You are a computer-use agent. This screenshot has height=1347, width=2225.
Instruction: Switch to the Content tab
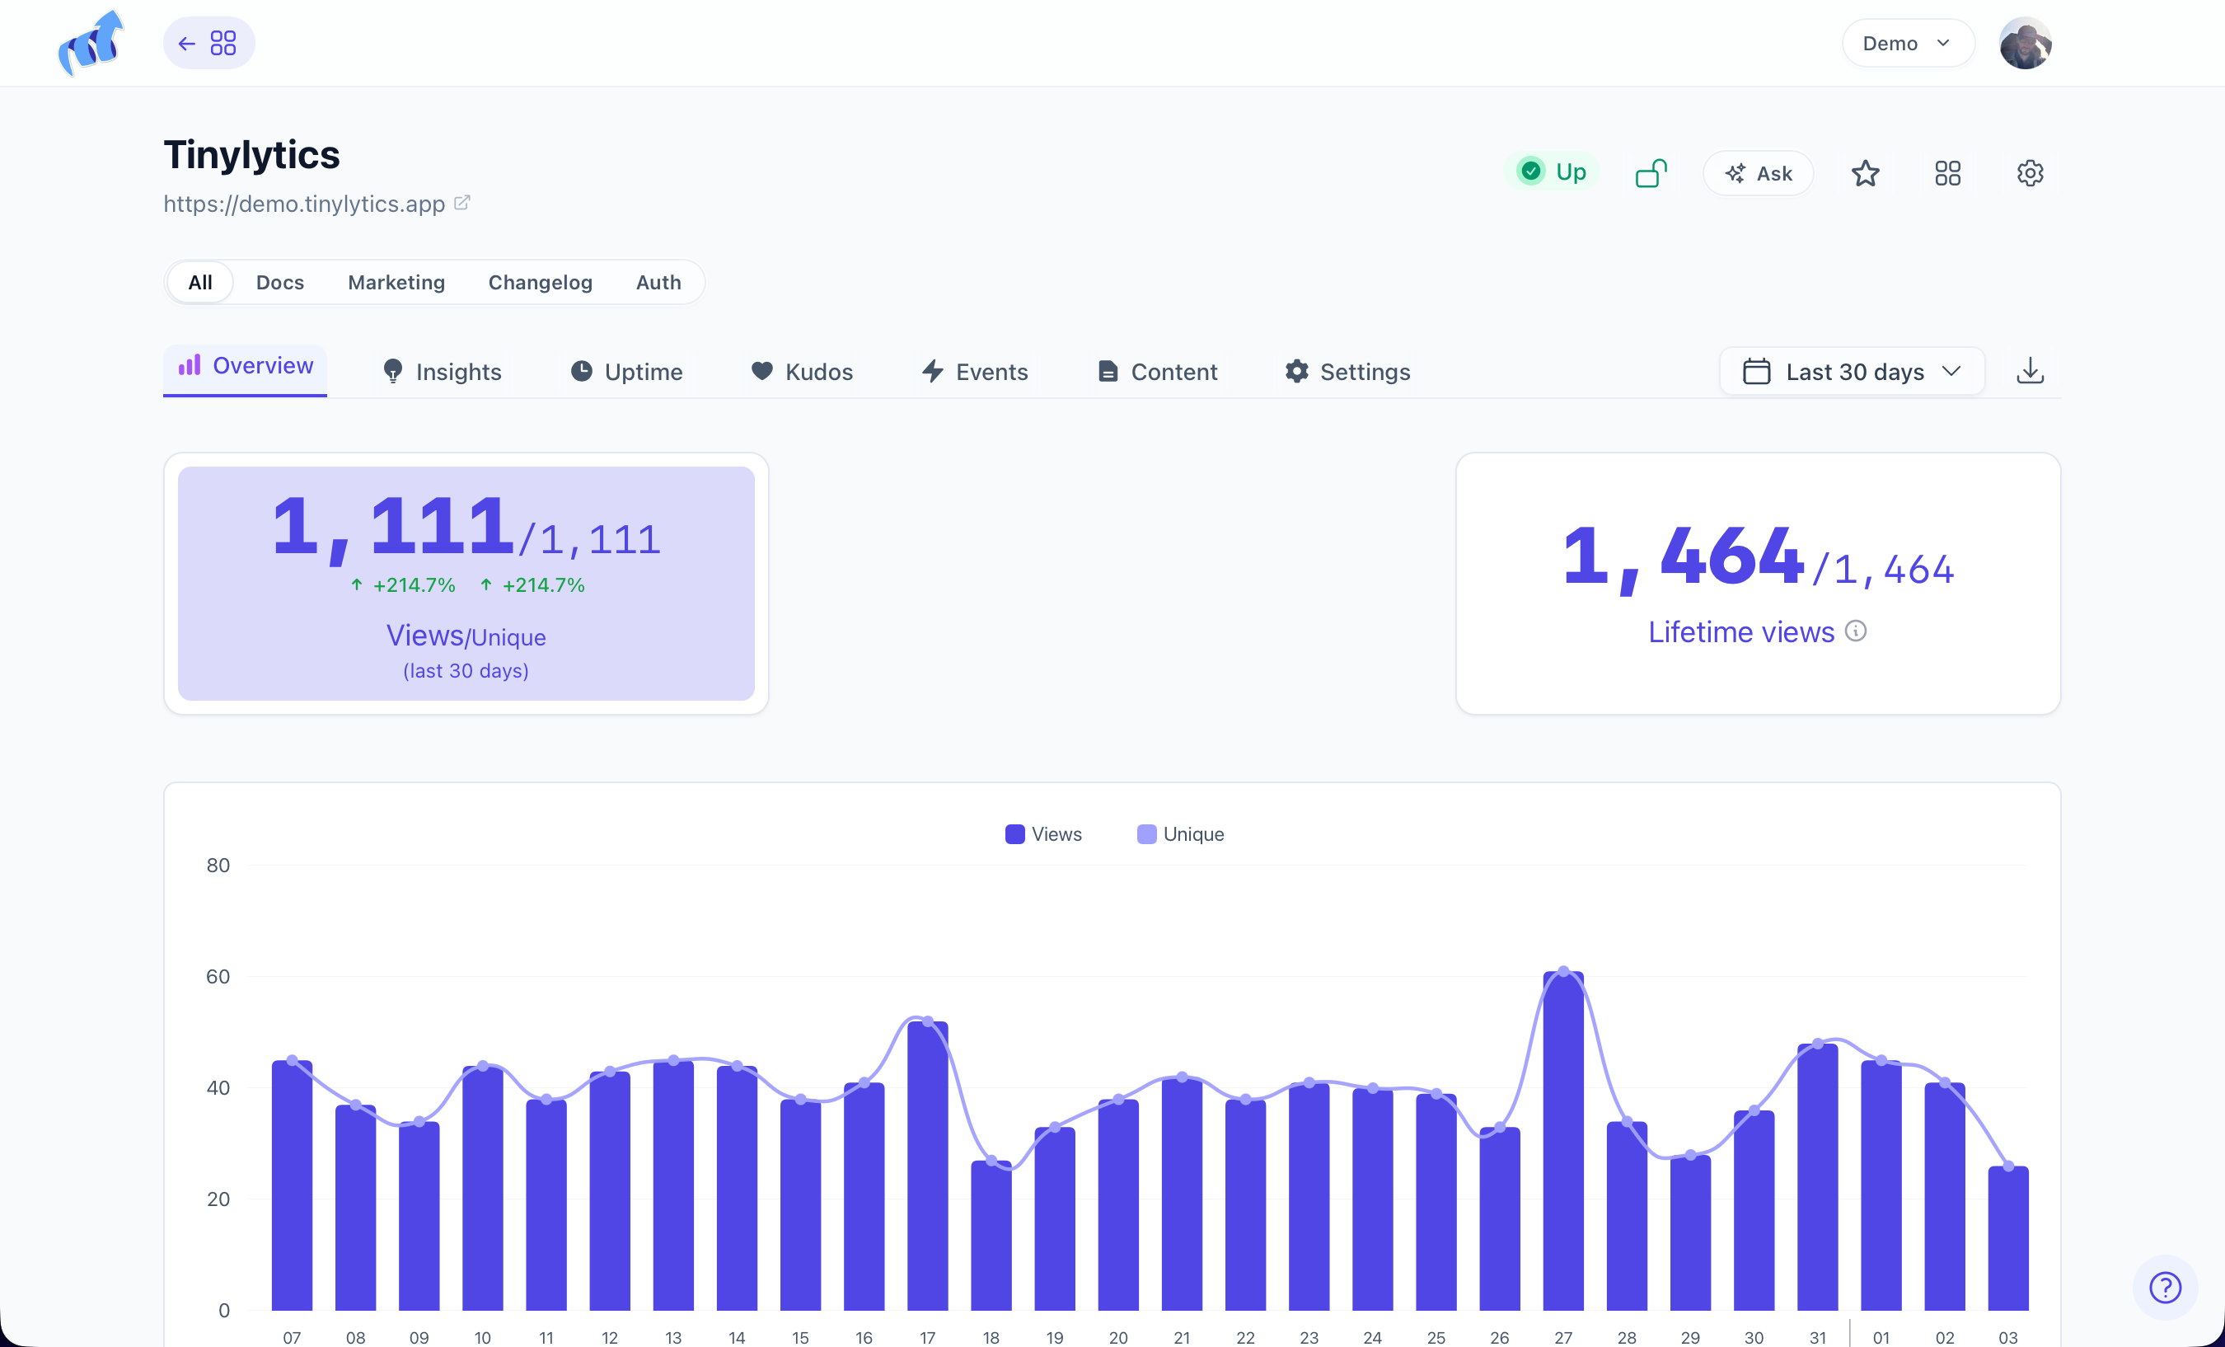click(x=1158, y=373)
